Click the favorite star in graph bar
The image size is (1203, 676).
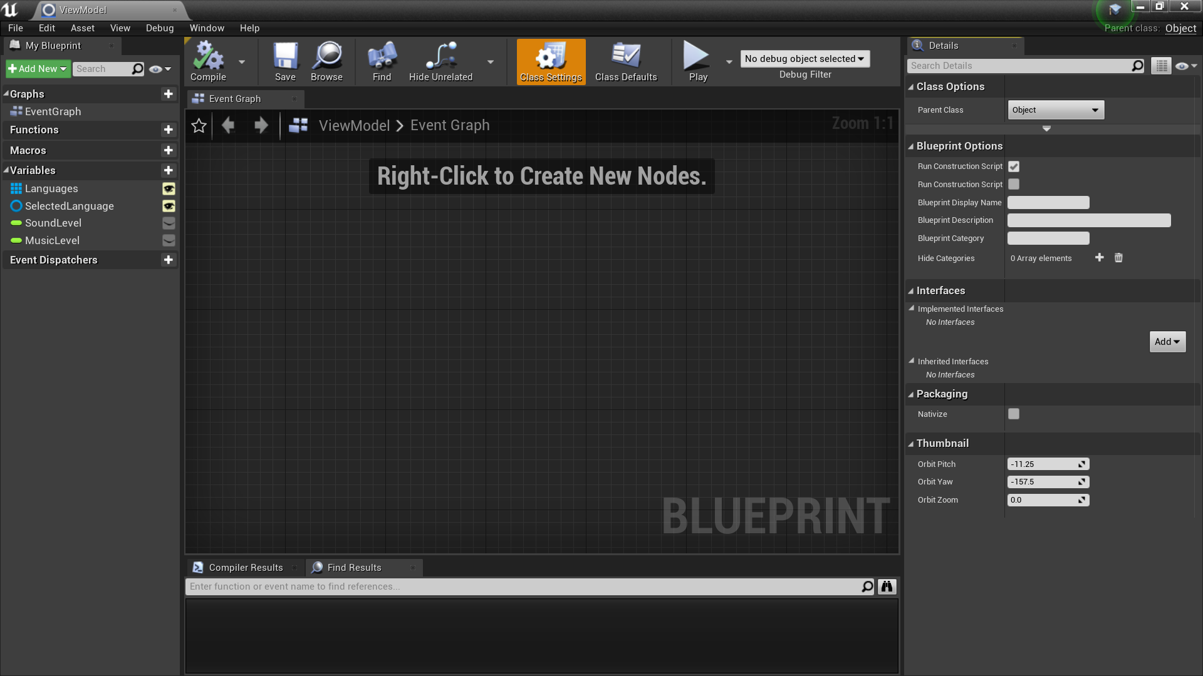click(x=199, y=126)
